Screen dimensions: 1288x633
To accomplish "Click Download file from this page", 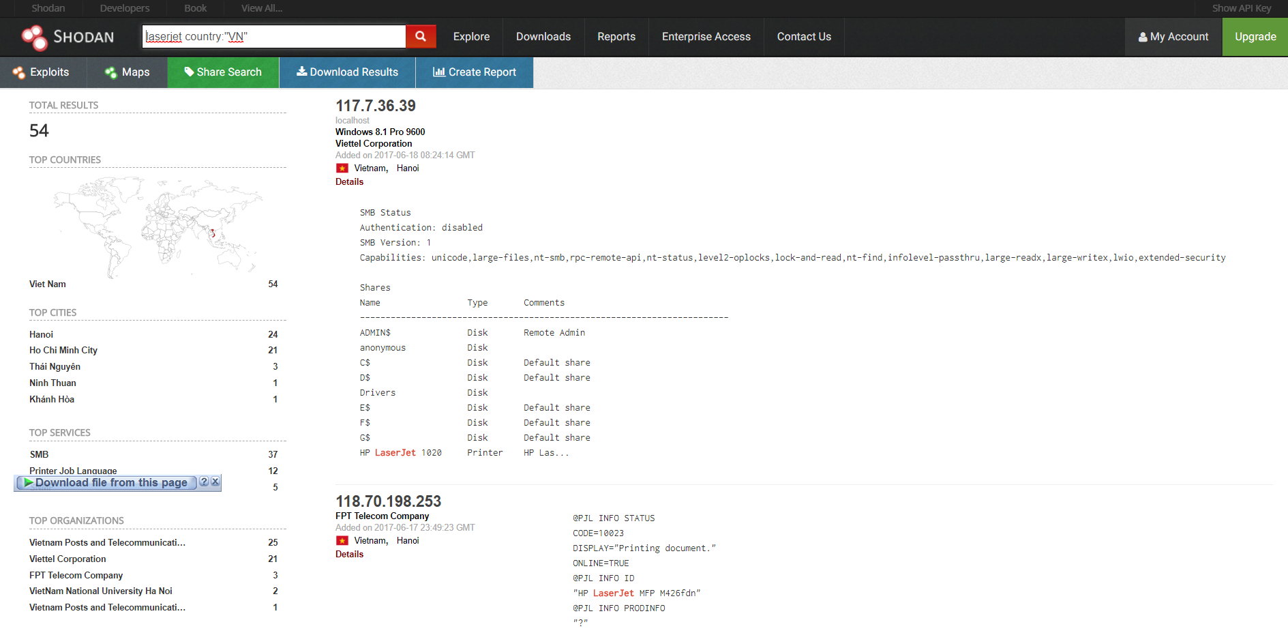I will (111, 482).
